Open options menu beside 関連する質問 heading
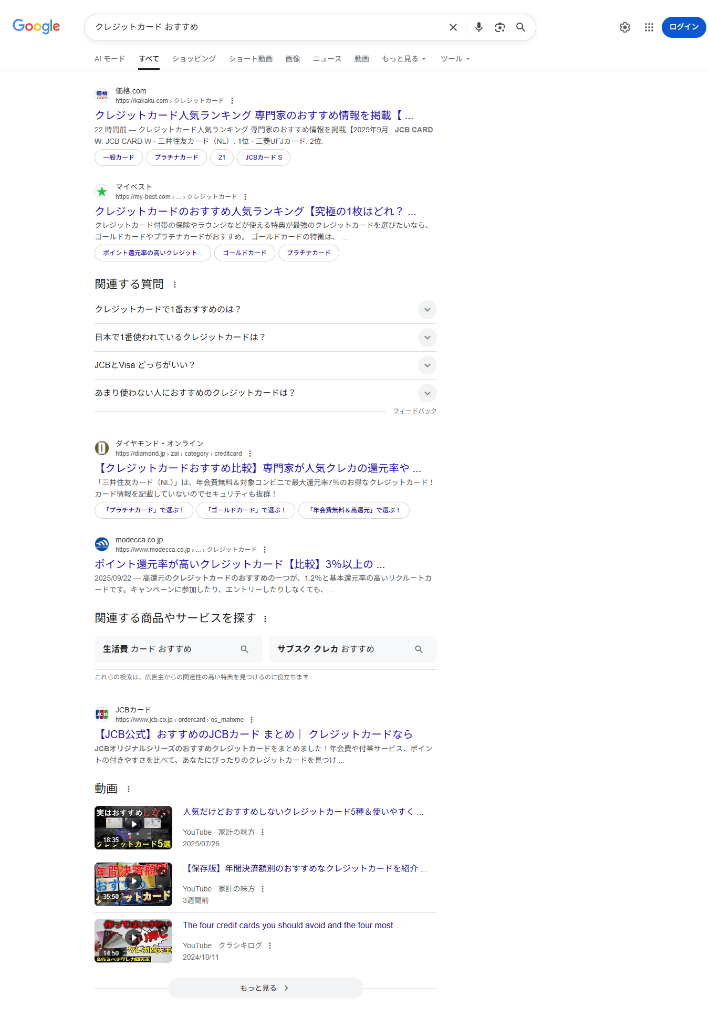 [175, 285]
